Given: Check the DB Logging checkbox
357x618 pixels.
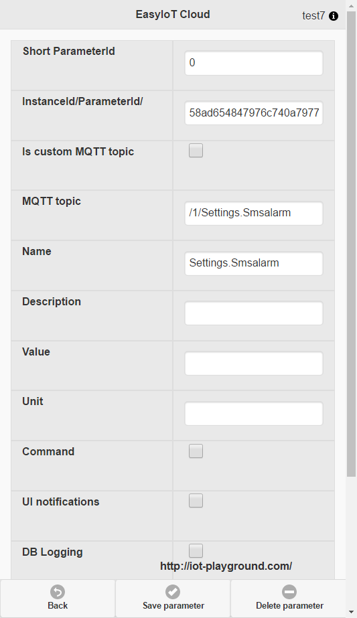Looking at the screenshot, I should (196, 550).
